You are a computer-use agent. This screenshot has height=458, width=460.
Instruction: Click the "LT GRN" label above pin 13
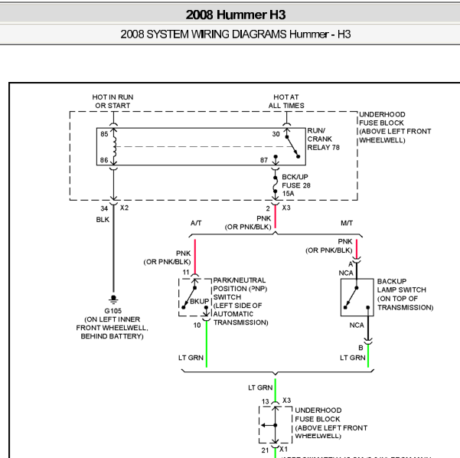pyautogui.click(x=260, y=388)
